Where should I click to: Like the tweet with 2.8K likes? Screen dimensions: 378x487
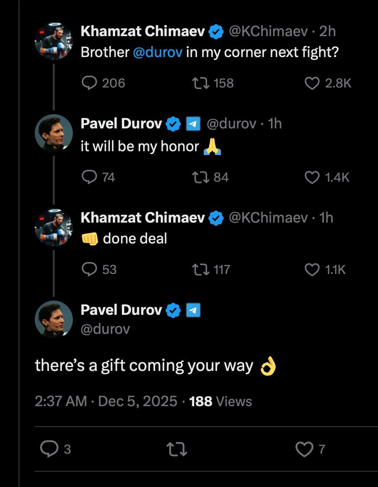click(x=312, y=83)
